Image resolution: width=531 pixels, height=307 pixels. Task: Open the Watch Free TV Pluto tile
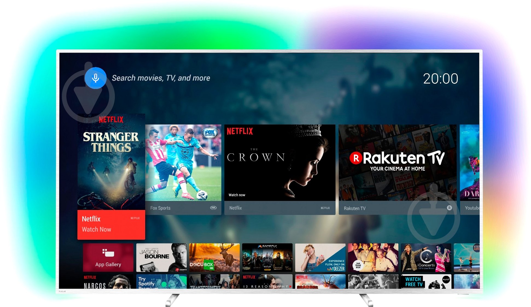pyautogui.click(x=426, y=282)
